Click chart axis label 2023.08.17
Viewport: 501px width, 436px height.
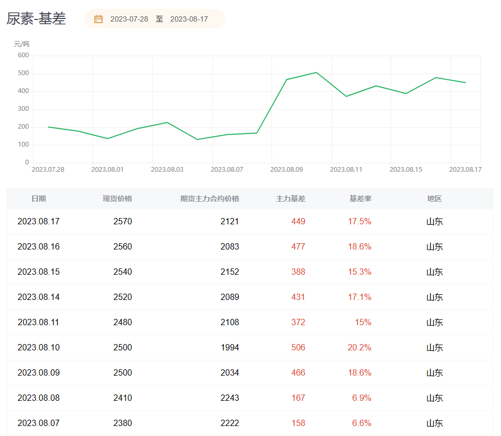point(465,170)
